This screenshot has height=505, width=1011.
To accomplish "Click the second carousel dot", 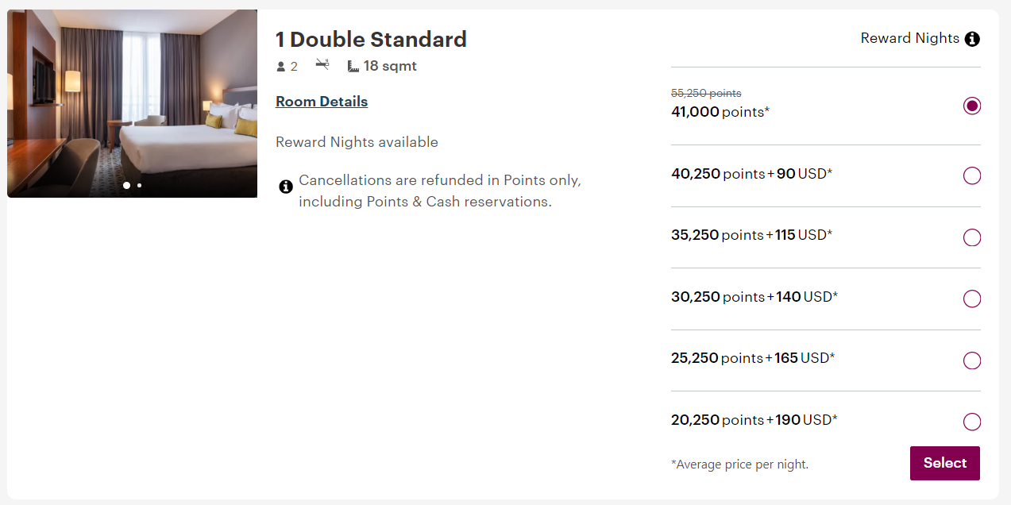I will tap(139, 185).
